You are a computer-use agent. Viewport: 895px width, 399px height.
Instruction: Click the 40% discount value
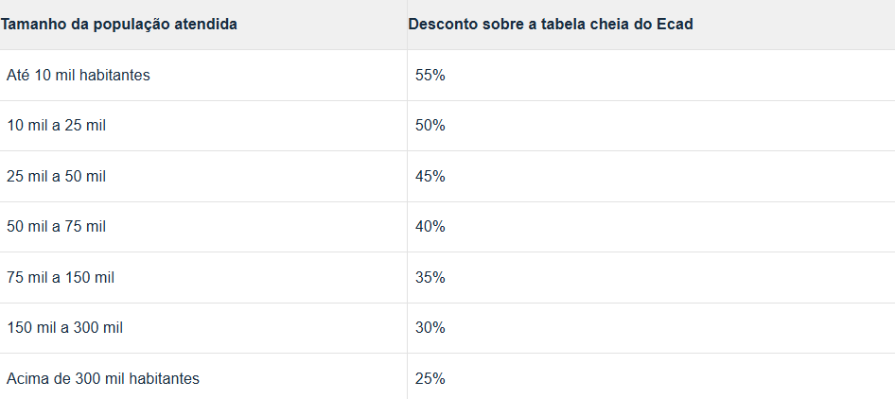tap(430, 227)
